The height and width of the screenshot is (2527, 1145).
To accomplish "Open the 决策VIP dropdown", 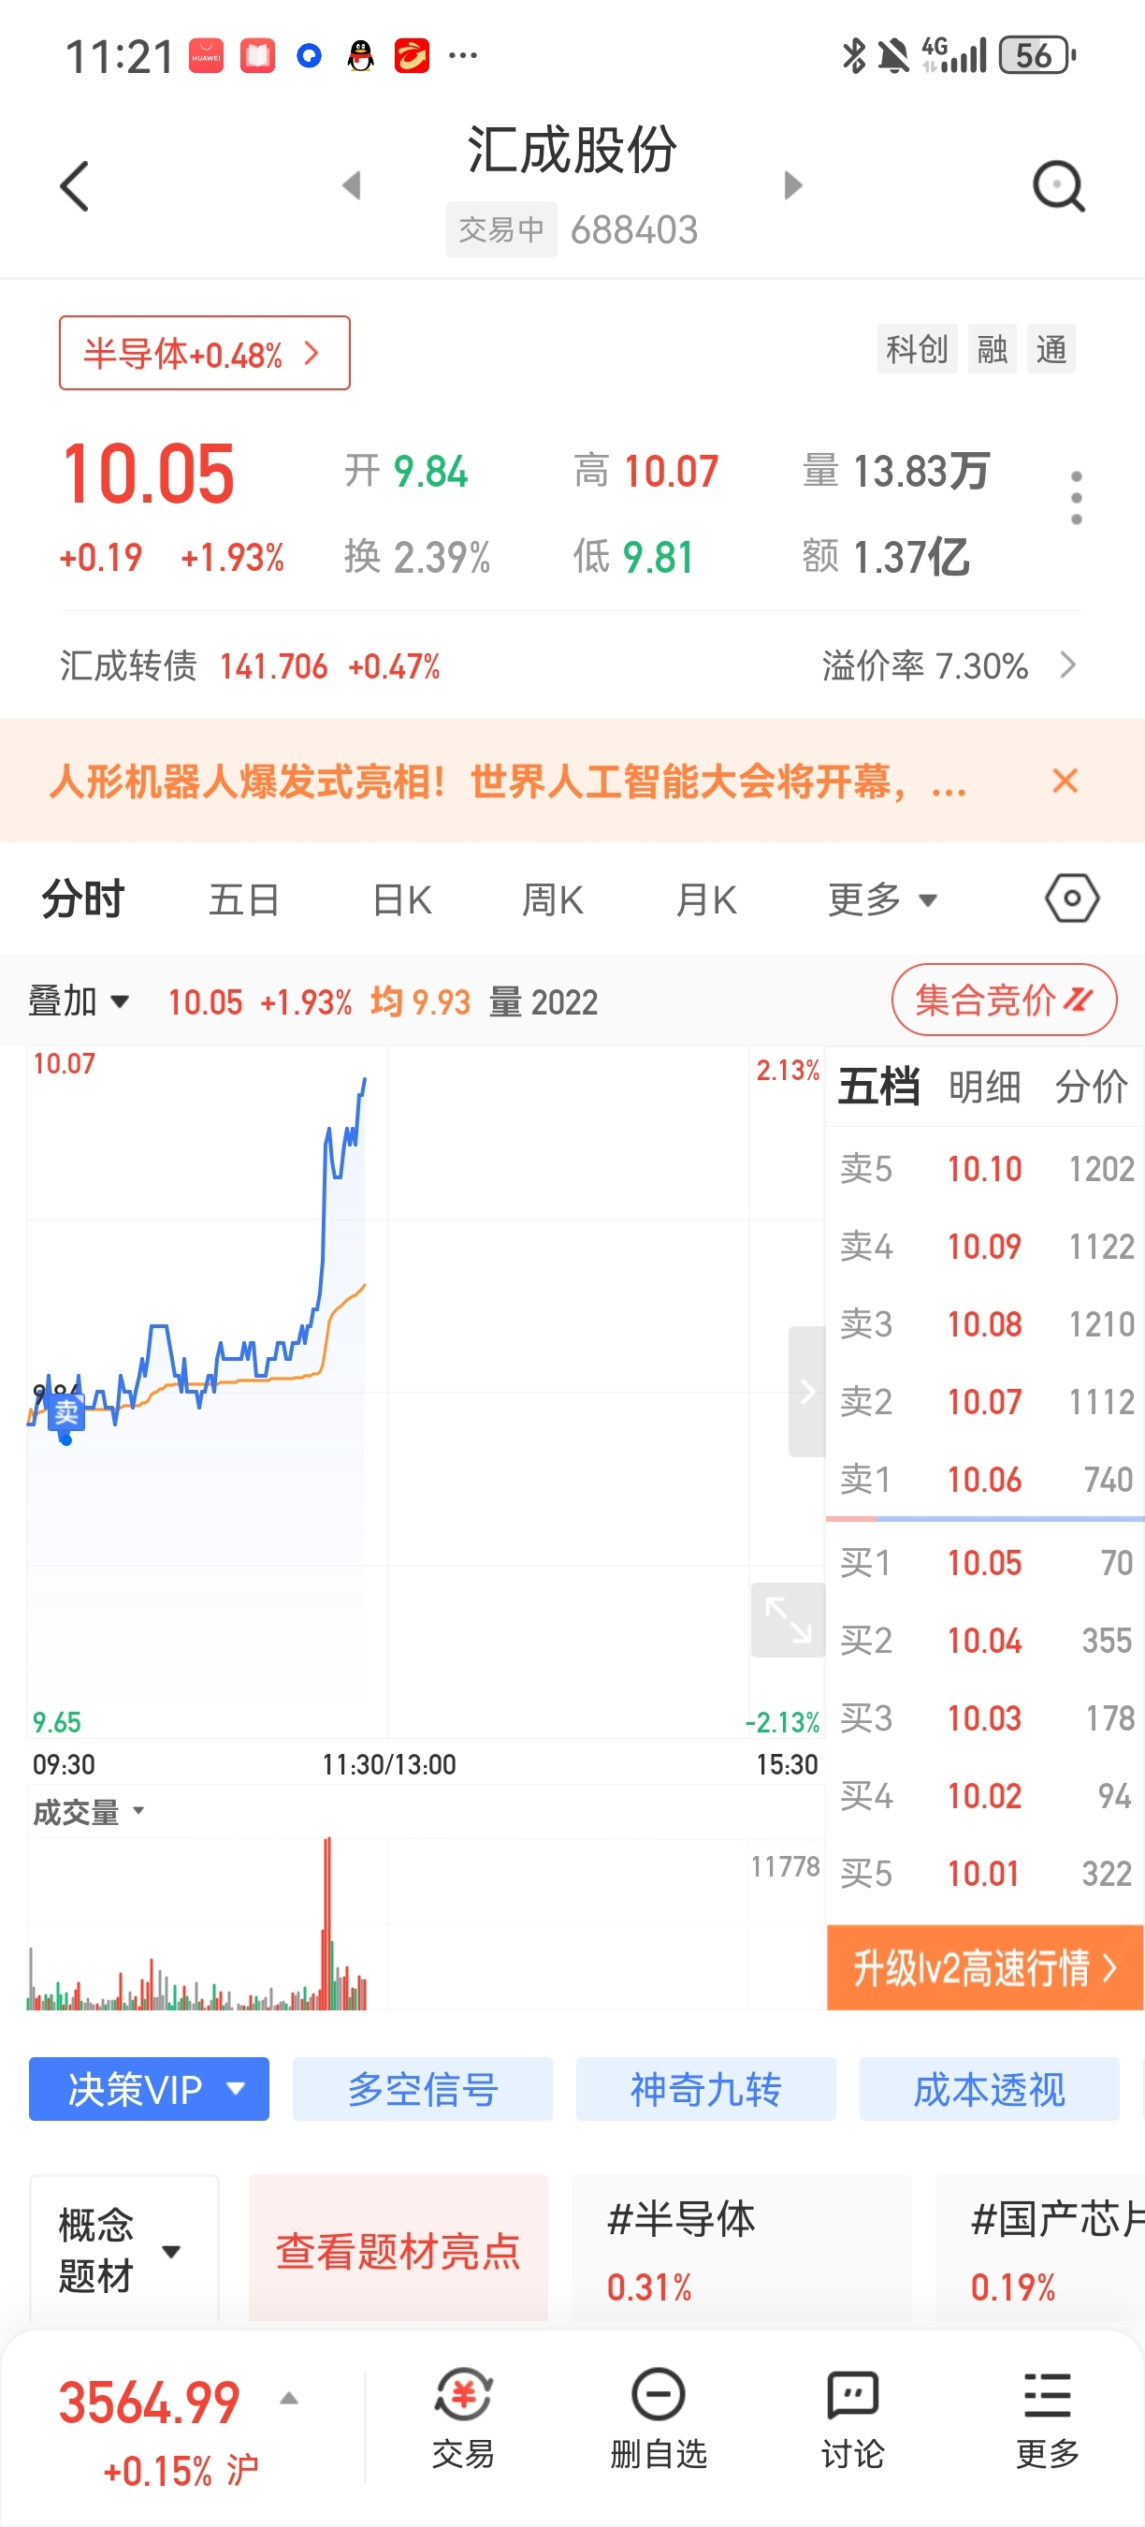I will (x=149, y=2090).
